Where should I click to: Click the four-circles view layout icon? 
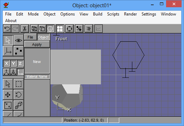pyautogui.click(x=60, y=29)
